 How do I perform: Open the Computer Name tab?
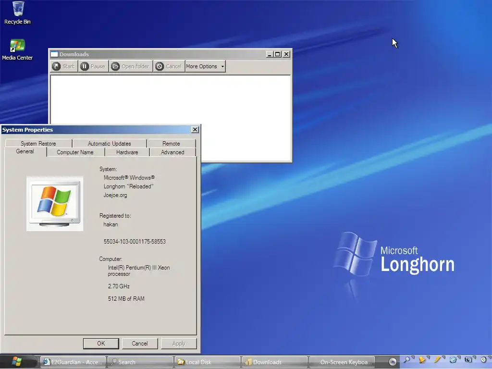coord(75,152)
